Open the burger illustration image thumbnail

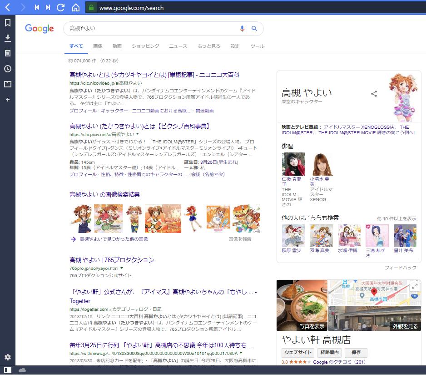pos(246,219)
